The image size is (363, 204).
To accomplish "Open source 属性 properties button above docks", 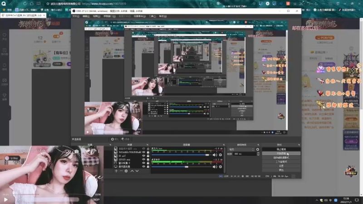I will pos(115,139).
